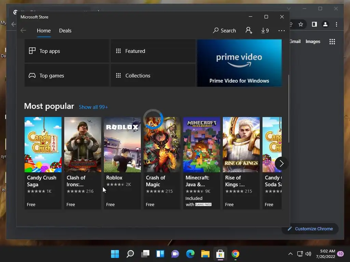Open the notification badge showing 10
The width and height of the screenshot is (350, 262).
pos(340,254)
